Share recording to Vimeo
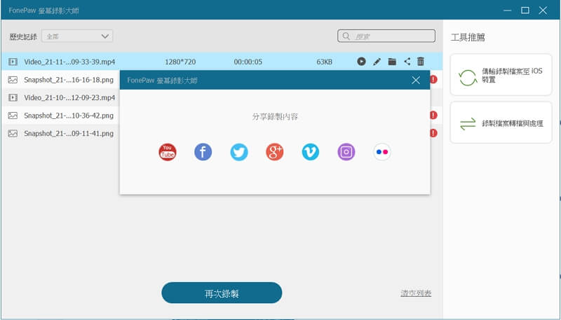This screenshot has width=561, height=320. [310, 152]
